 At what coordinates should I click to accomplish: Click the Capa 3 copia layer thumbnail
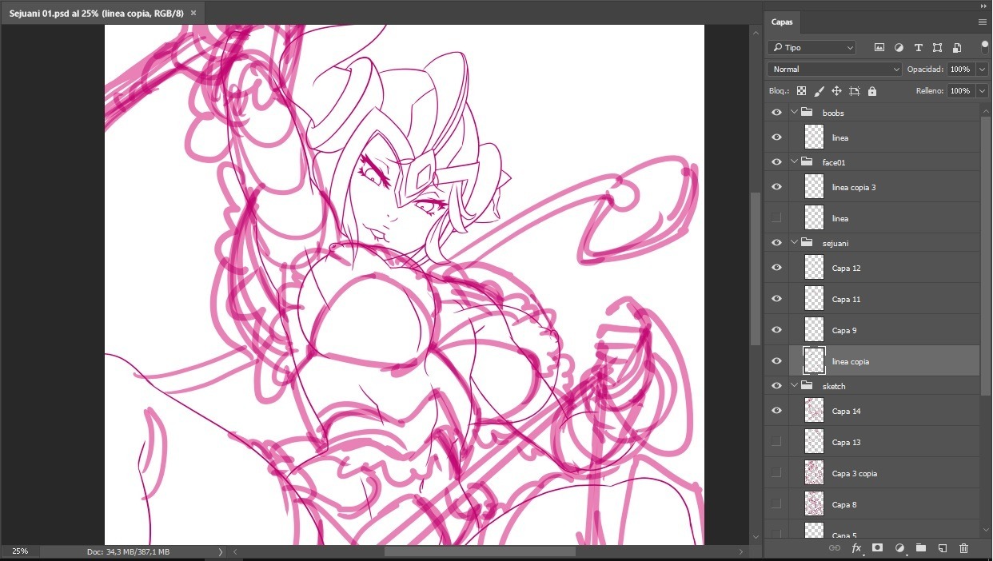pyautogui.click(x=814, y=473)
